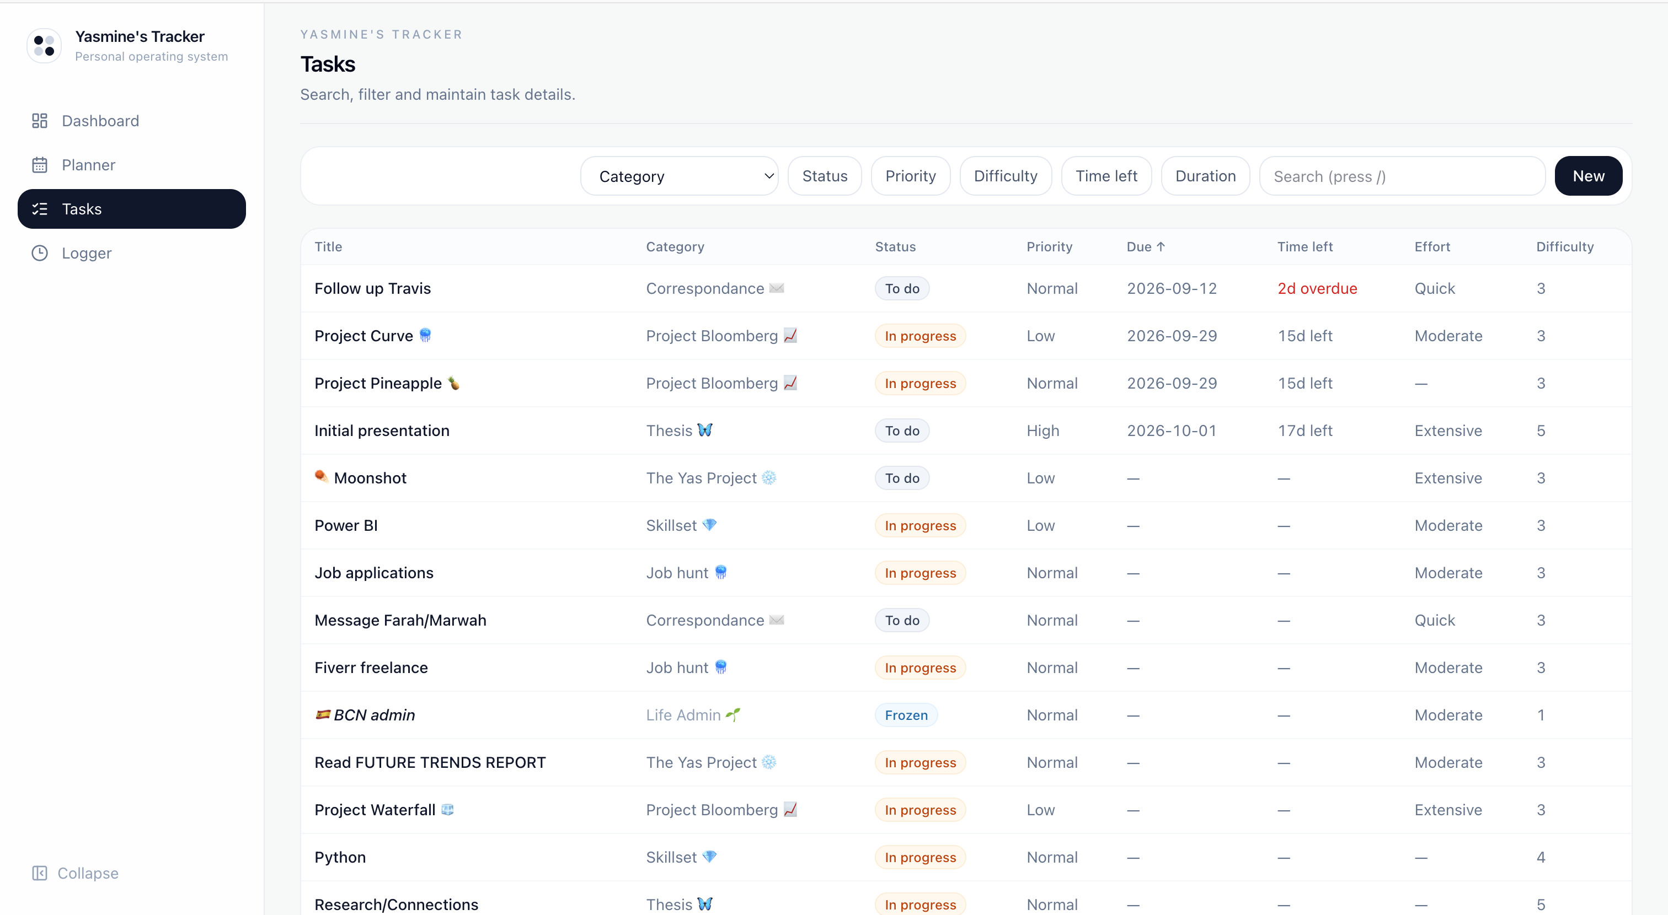The width and height of the screenshot is (1668, 915).
Task: Click the 2d overdue time left cell
Action: [x=1317, y=289]
